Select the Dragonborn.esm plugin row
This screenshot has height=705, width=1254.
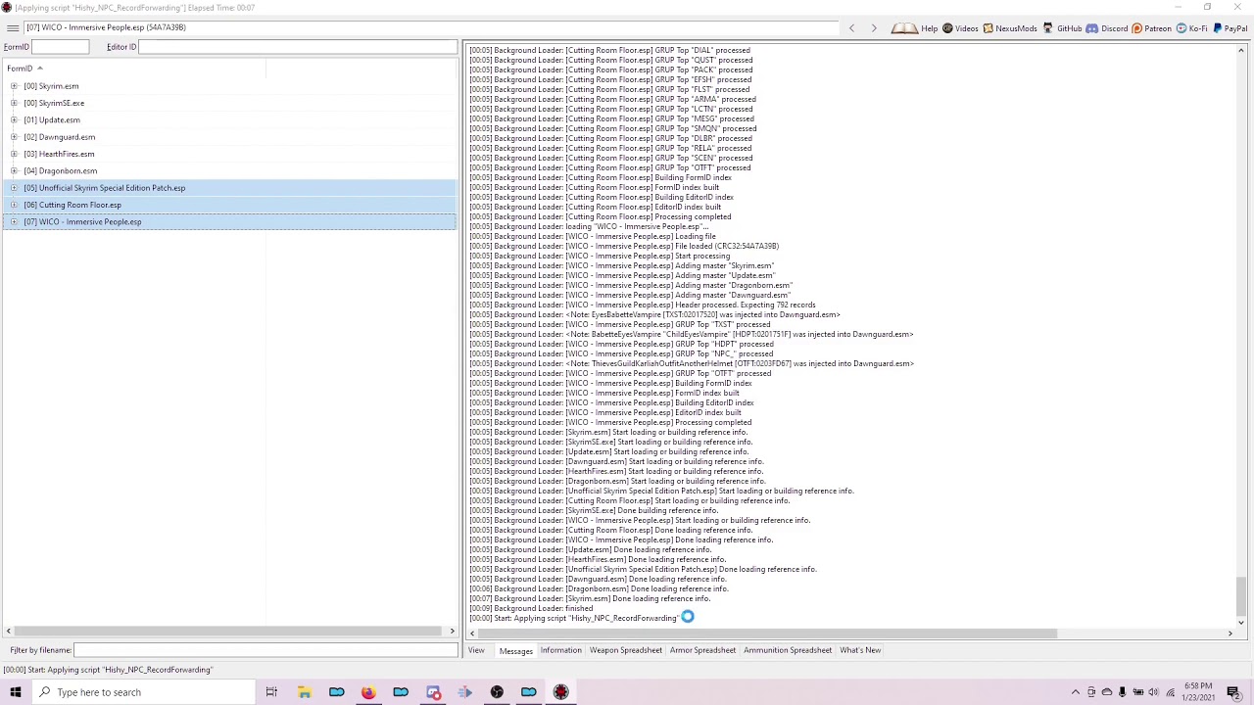tap(229, 170)
